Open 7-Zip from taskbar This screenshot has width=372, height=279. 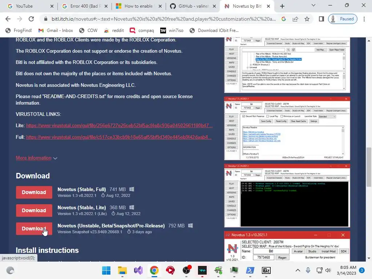(266, 270)
